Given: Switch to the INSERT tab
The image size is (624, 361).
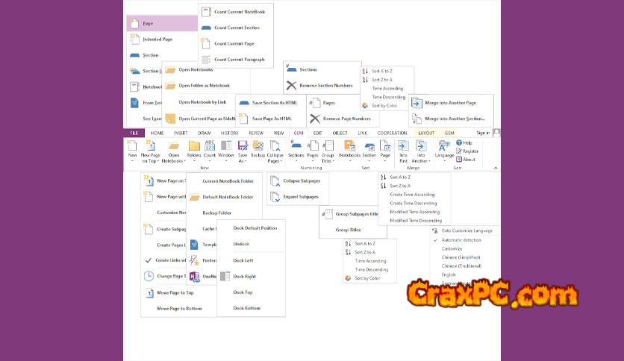Looking at the screenshot, I should [x=181, y=133].
